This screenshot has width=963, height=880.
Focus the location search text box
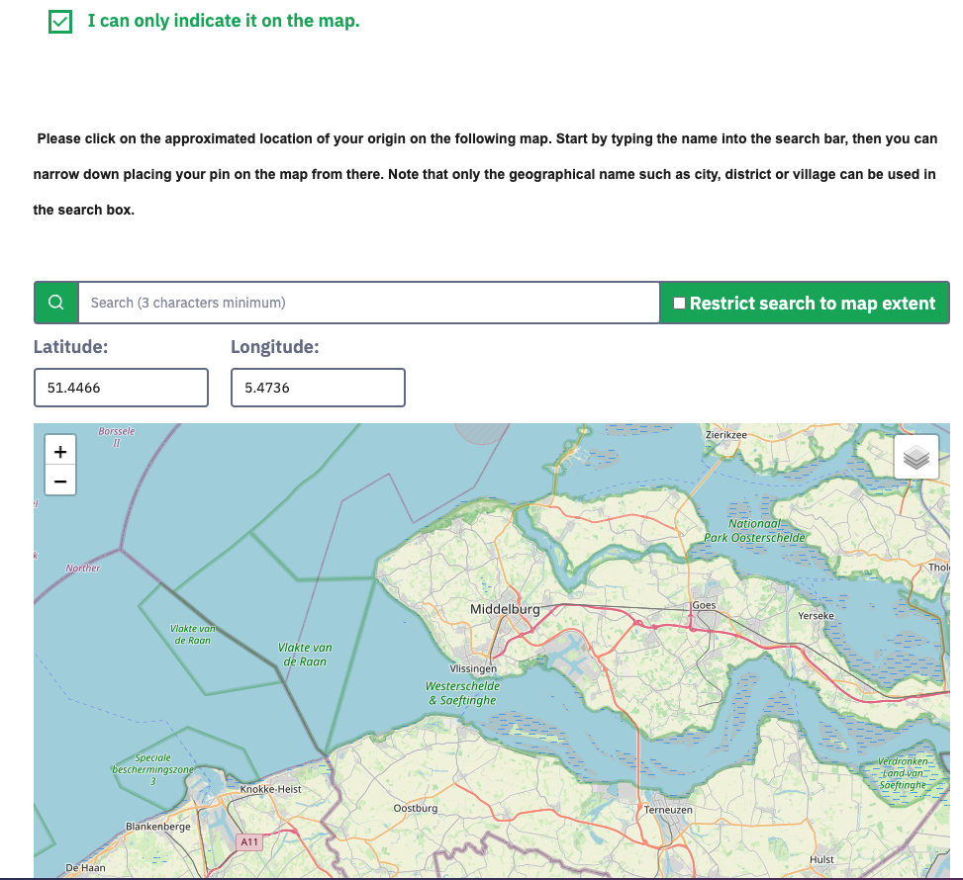click(368, 303)
